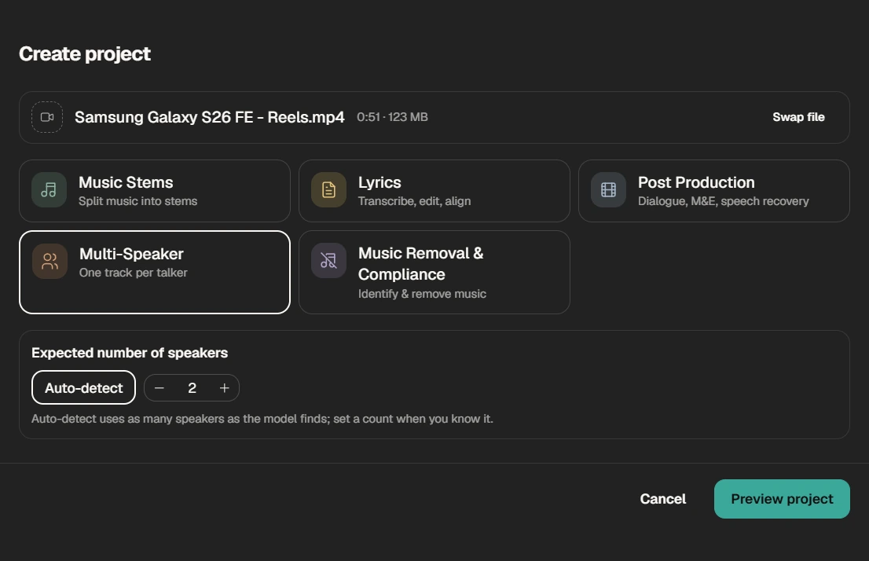Screen dimensions: 869x561
Task: Click the video file icon beside the filename
Action: (x=47, y=117)
